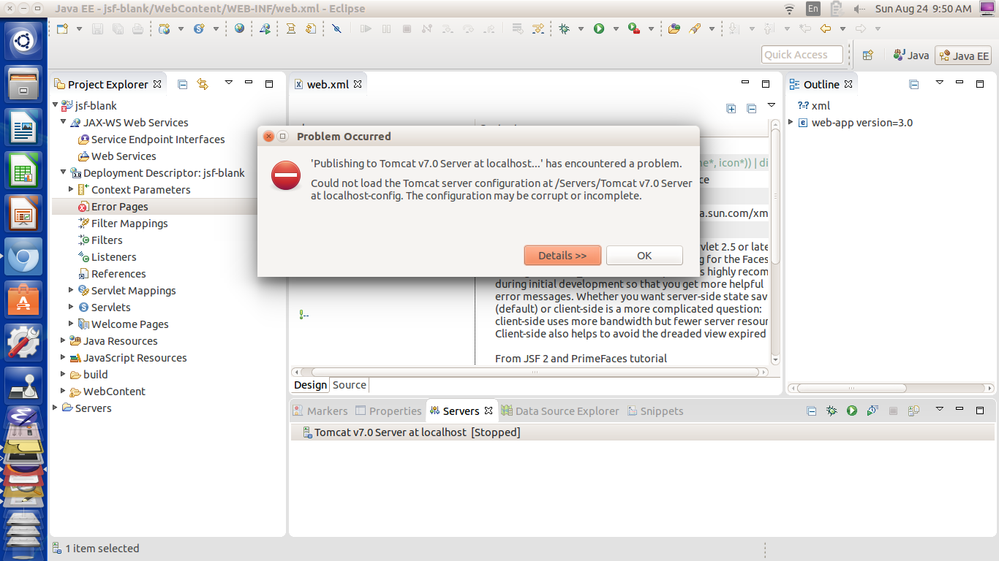The width and height of the screenshot is (999, 561).
Task: Click the Quick Access input field
Action: pos(802,55)
